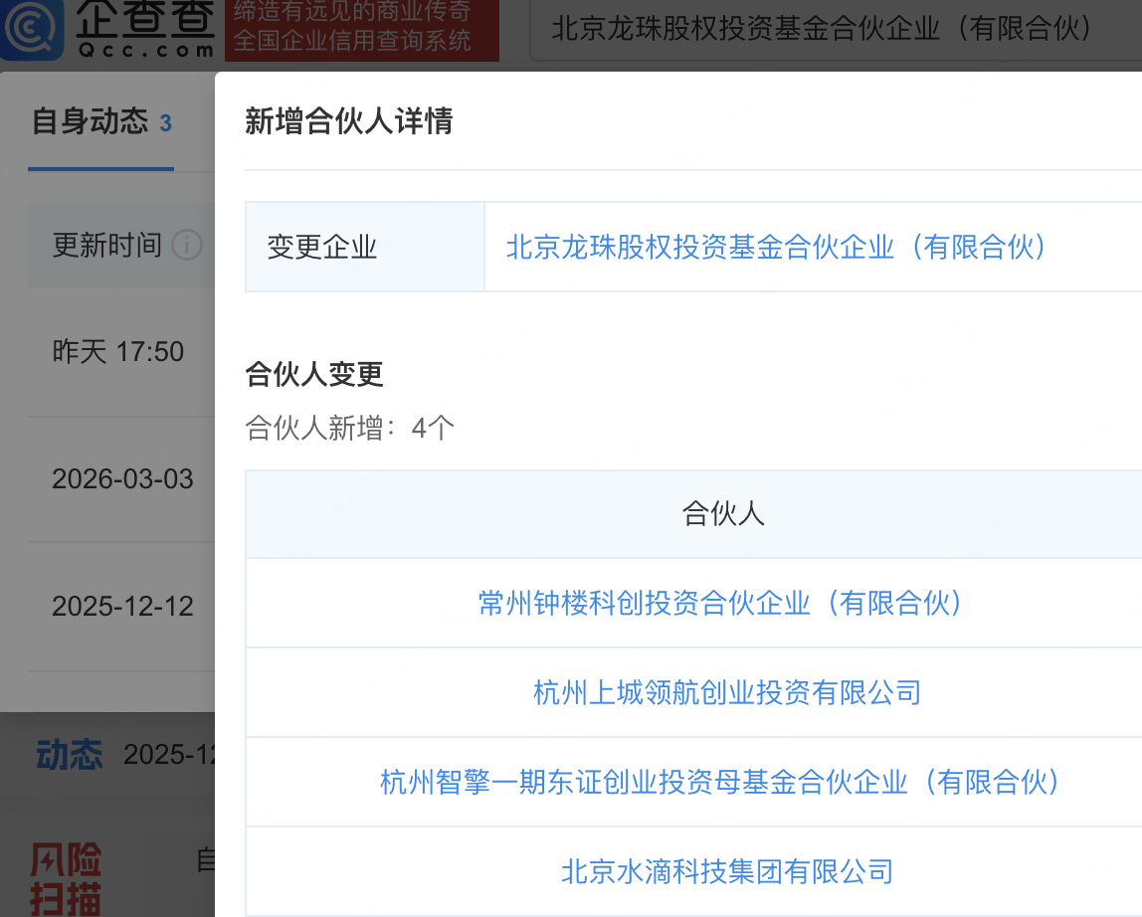Click the 变更企业 label cell
Screen dimensions: 1142x917
click(x=322, y=248)
